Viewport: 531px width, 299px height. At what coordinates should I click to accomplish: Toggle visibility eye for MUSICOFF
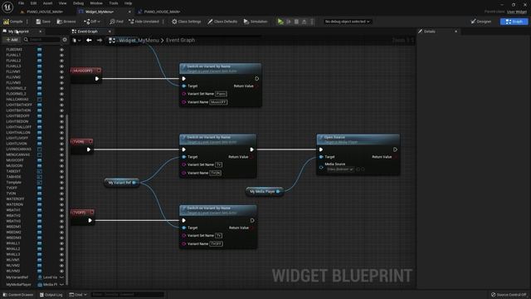(x=61, y=160)
